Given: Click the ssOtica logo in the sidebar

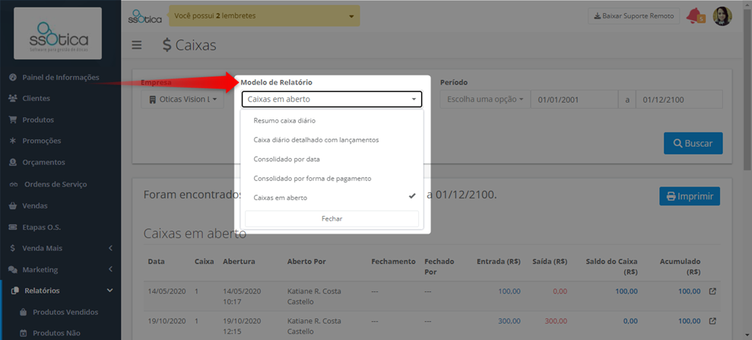Looking at the screenshot, I should coord(58,33).
